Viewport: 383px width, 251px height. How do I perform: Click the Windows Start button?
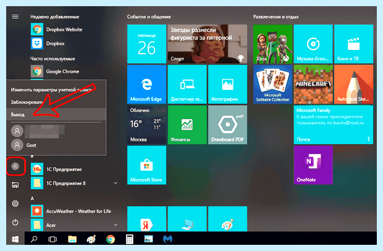pos(15,239)
